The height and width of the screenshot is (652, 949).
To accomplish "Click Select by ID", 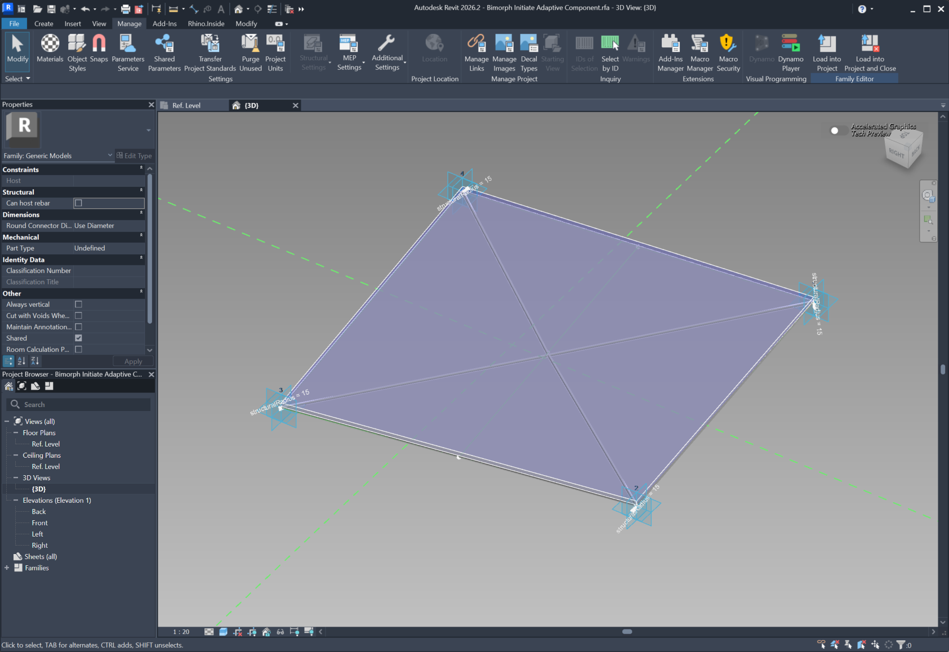I will pyautogui.click(x=610, y=53).
